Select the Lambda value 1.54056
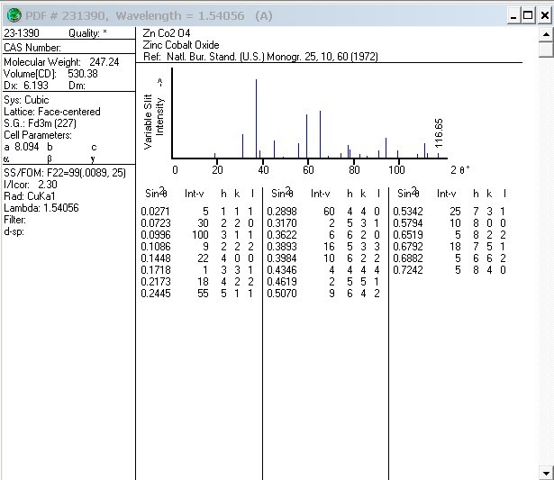The width and height of the screenshot is (554, 480). pyautogui.click(x=60, y=208)
